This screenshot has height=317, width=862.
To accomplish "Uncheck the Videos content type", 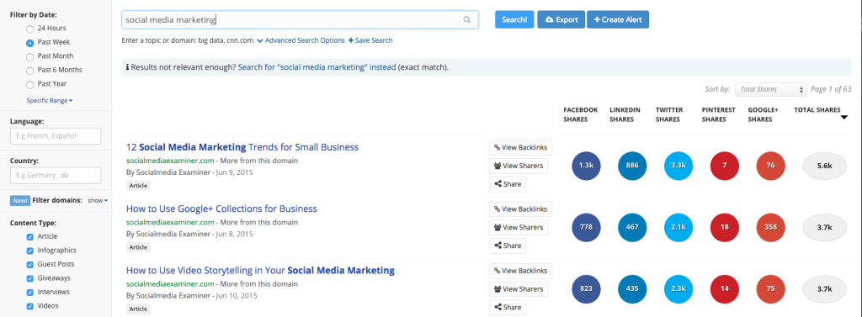I will tap(30, 306).
